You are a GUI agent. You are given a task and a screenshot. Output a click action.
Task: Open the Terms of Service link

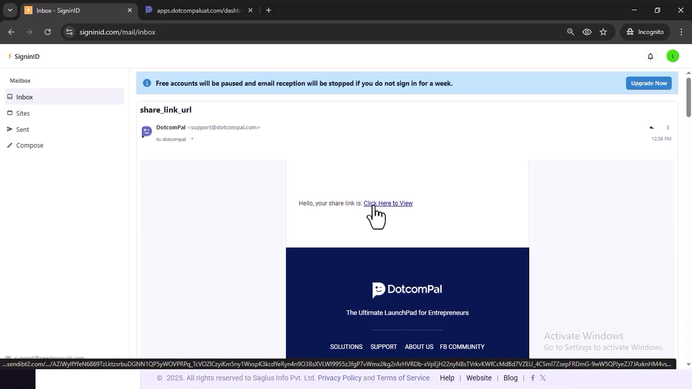click(x=403, y=378)
